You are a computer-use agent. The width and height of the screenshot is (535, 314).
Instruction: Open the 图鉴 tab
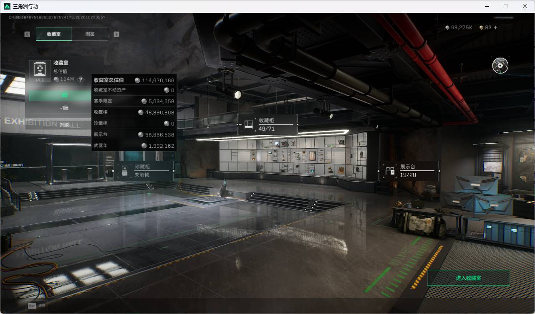[x=90, y=34]
